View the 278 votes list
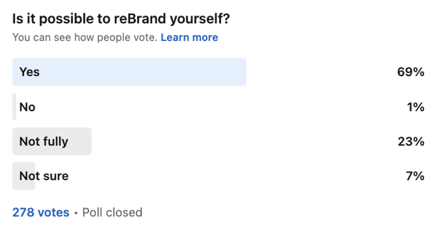 click(x=41, y=212)
